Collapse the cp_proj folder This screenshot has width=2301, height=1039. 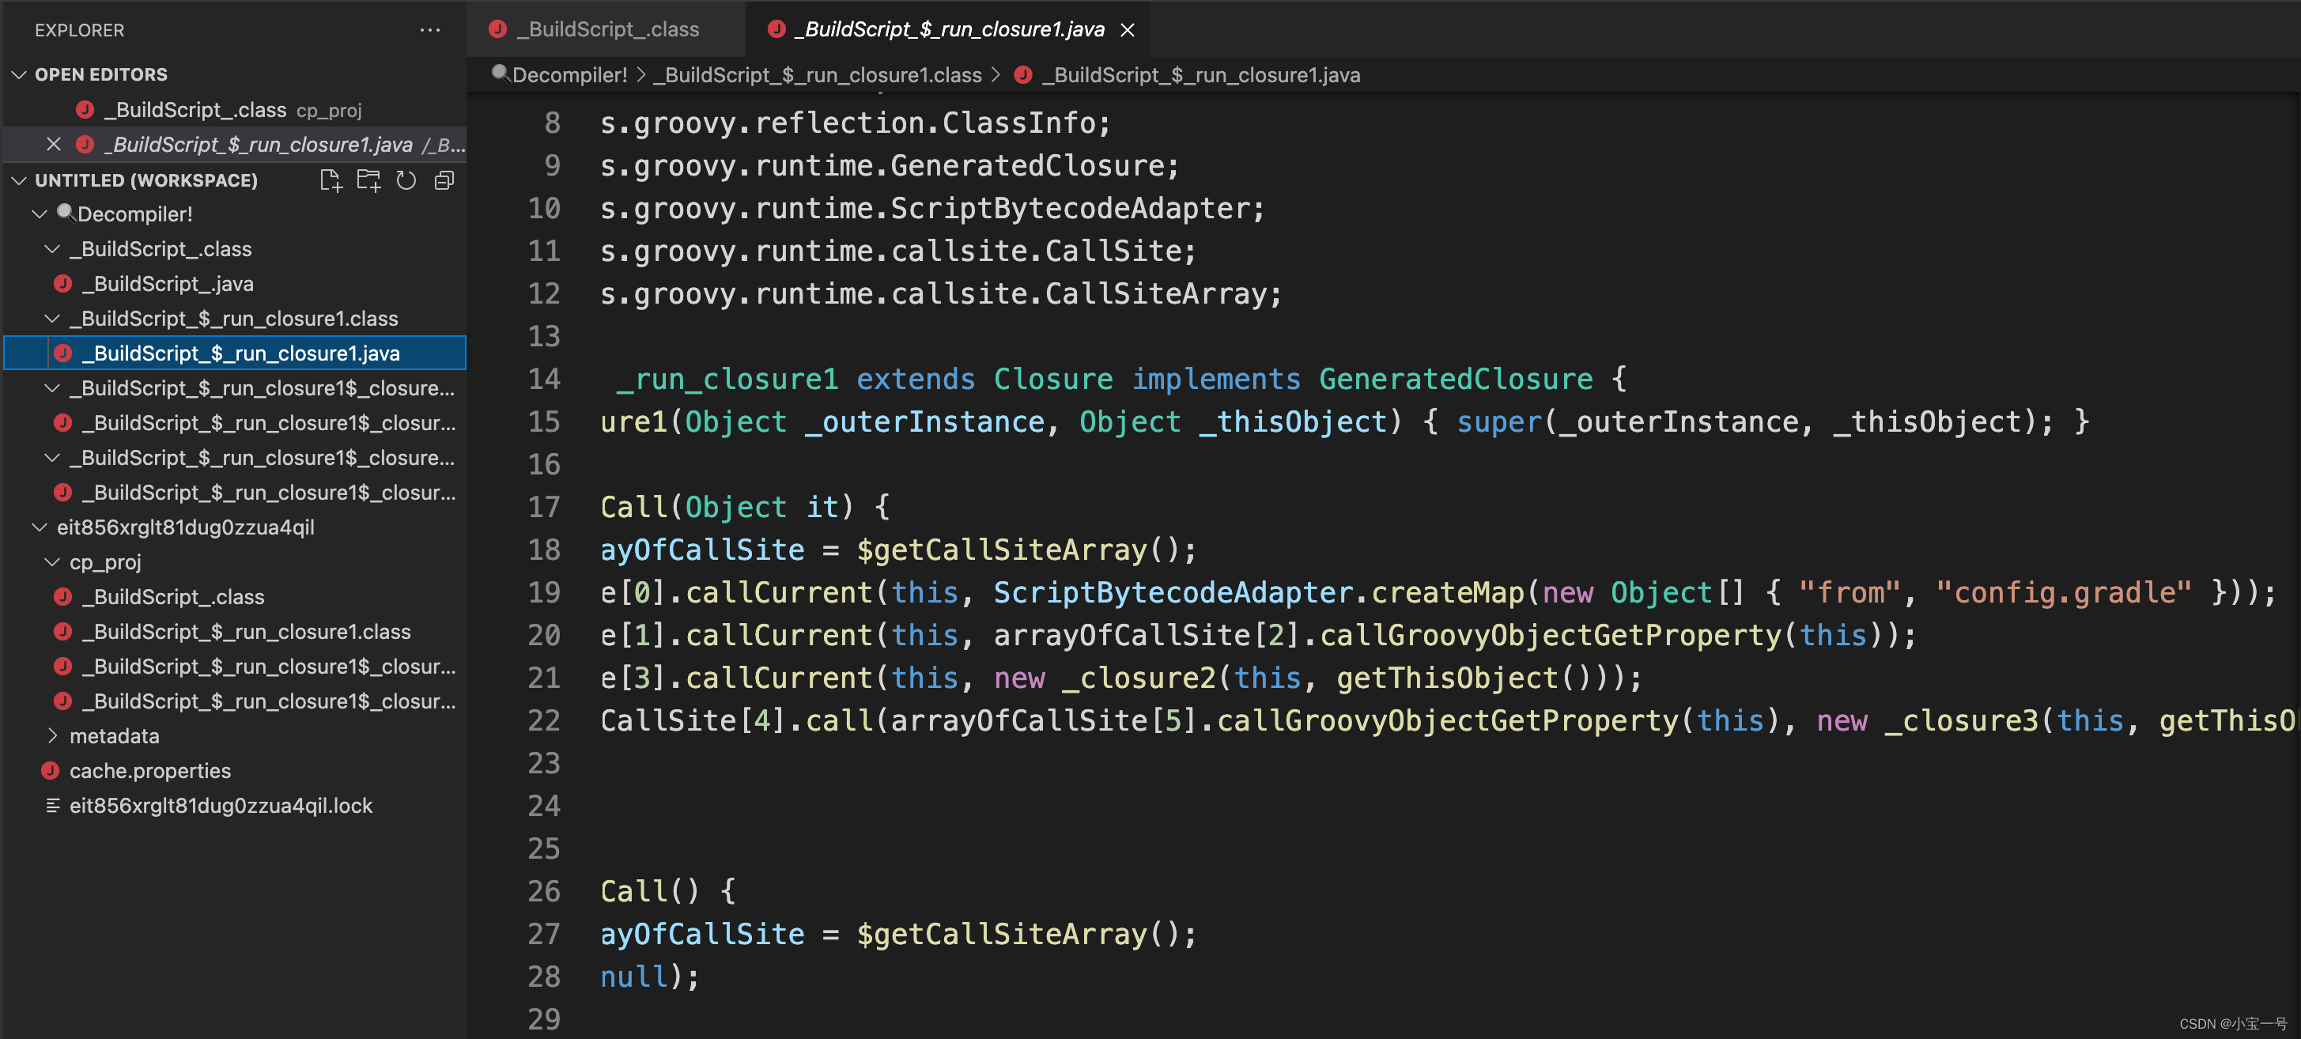coord(52,563)
